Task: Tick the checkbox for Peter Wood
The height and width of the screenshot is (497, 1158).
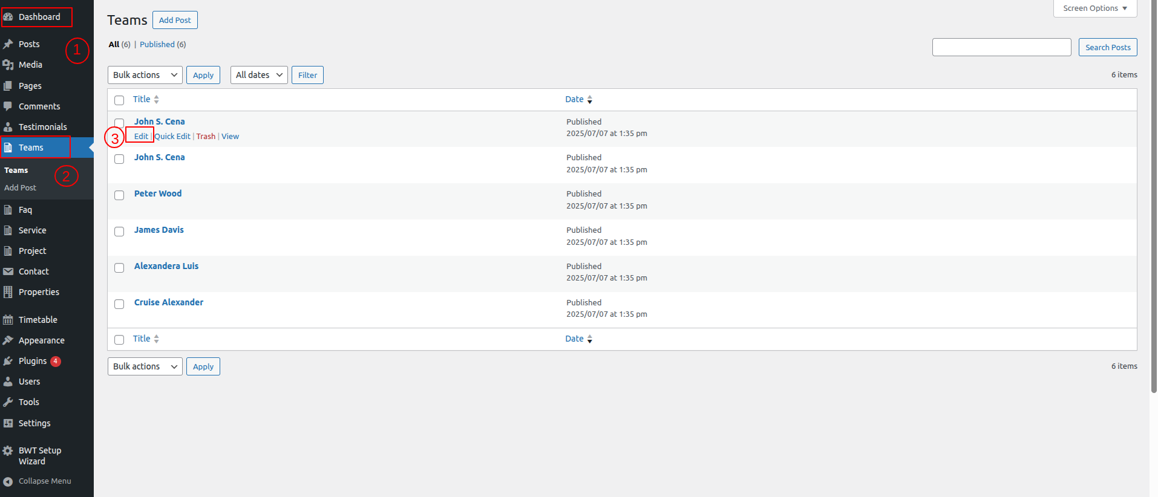Action: (119, 195)
